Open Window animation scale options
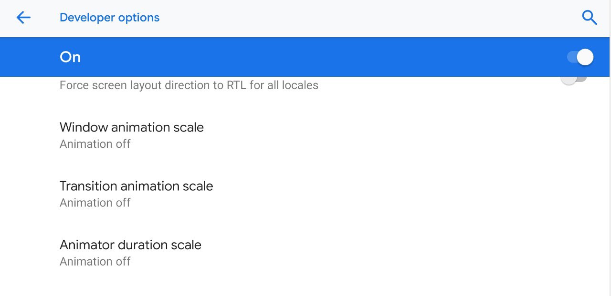Viewport: 611px width, 296px height. click(x=132, y=127)
